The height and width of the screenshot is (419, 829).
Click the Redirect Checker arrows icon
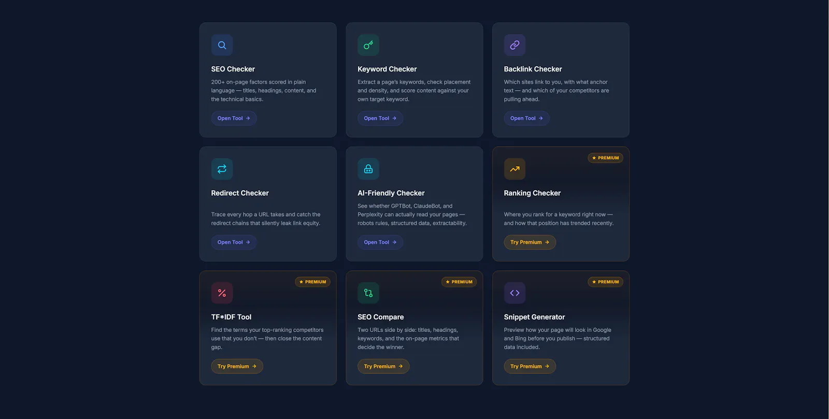(x=222, y=169)
